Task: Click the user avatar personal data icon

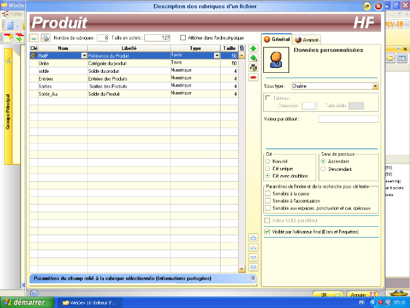Action: (x=276, y=58)
